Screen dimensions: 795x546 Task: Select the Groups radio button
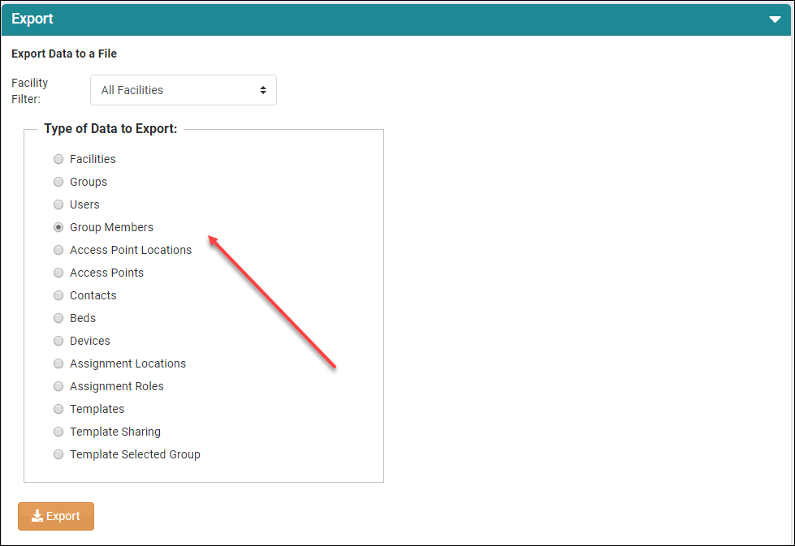58,182
